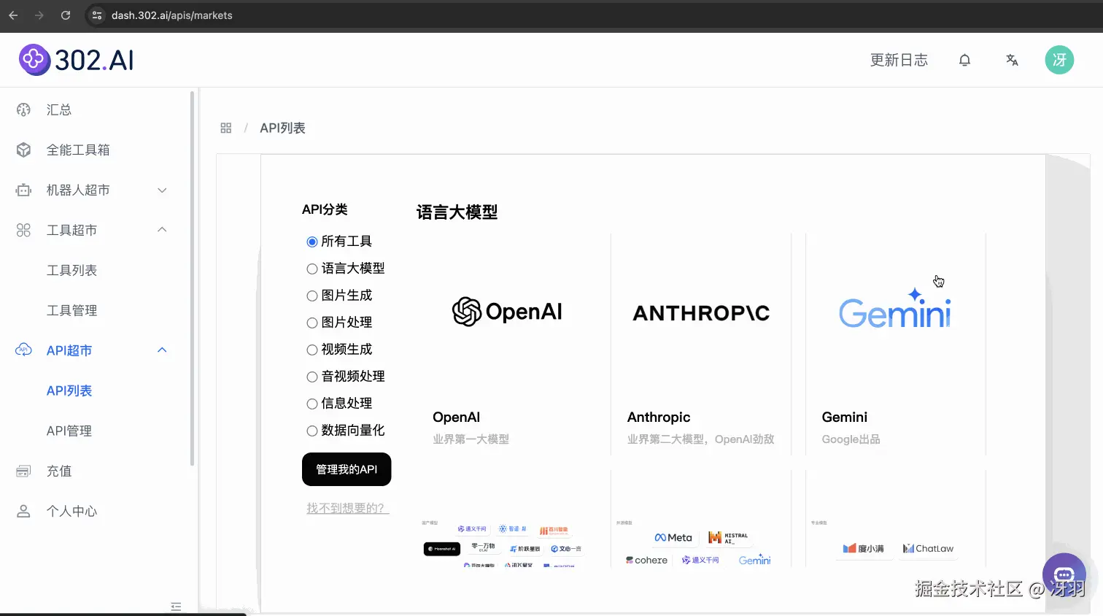Open the notification bell
This screenshot has height=616, width=1103.
[x=964, y=60]
